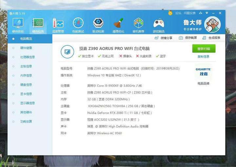Image resolution: width=236 pixels, height=167 pixels.
Task: Click 生成报表 to generate report
Action: coord(211,38)
